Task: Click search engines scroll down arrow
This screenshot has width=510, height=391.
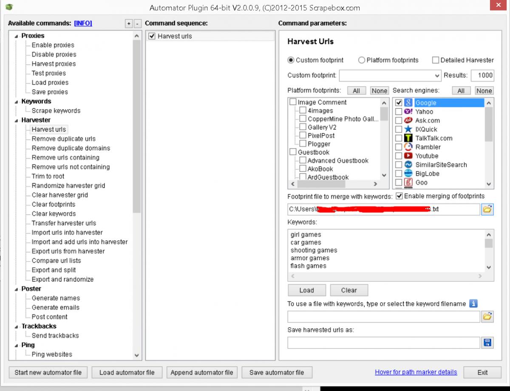Action: click(x=489, y=184)
